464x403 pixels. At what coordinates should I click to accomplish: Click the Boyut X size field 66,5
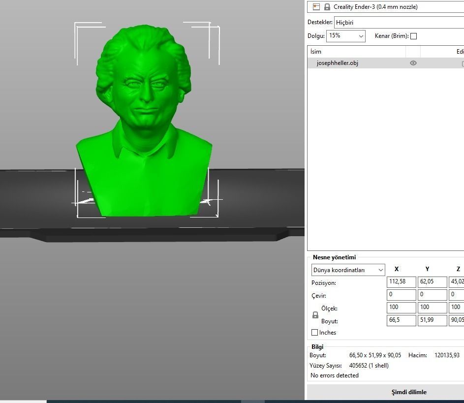click(x=402, y=320)
